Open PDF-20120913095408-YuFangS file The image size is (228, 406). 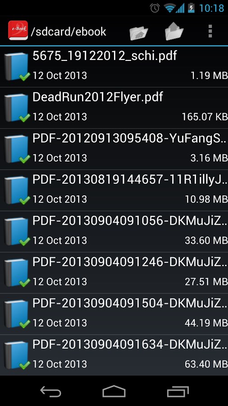click(x=114, y=149)
